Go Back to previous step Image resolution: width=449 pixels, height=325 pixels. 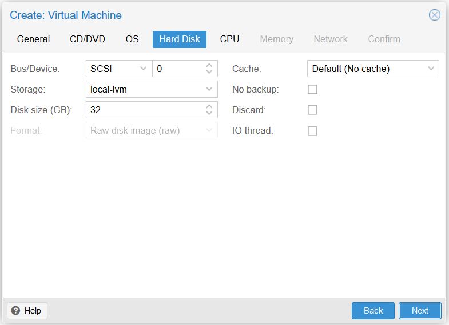[373, 310]
